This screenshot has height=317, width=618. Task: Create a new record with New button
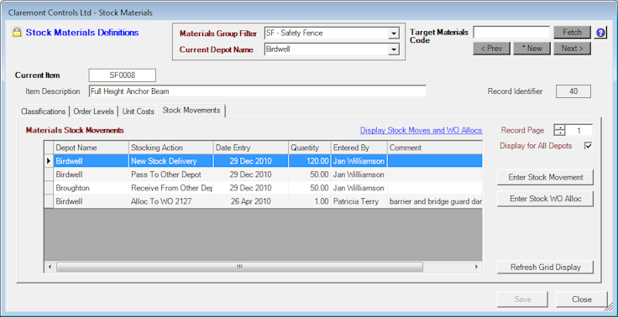click(x=532, y=49)
